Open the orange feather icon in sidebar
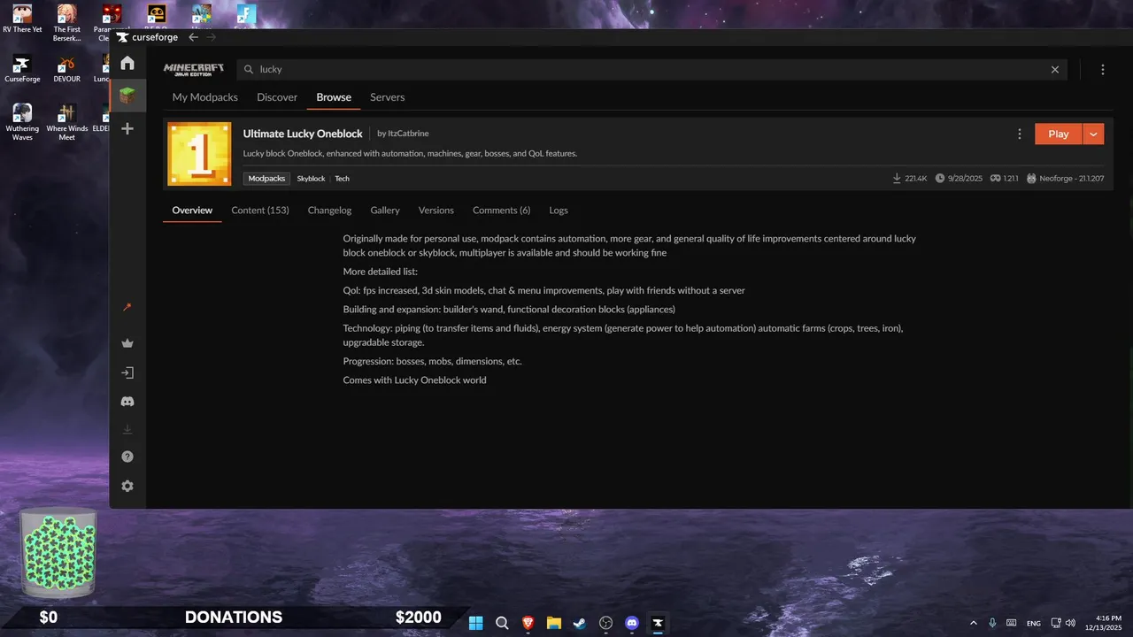The image size is (1133, 637). click(x=127, y=307)
